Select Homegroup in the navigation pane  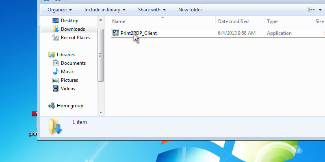click(x=69, y=106)
